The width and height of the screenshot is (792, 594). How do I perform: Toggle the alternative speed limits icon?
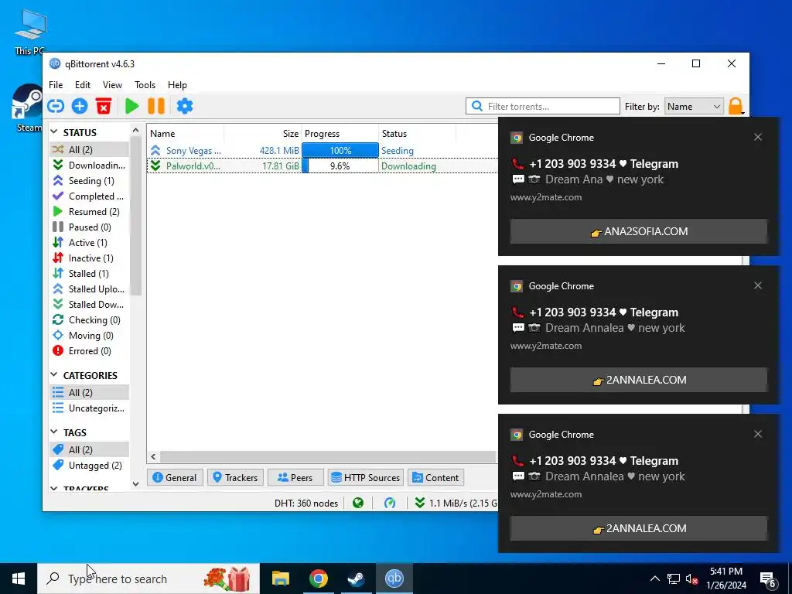[x=390, y=503]
